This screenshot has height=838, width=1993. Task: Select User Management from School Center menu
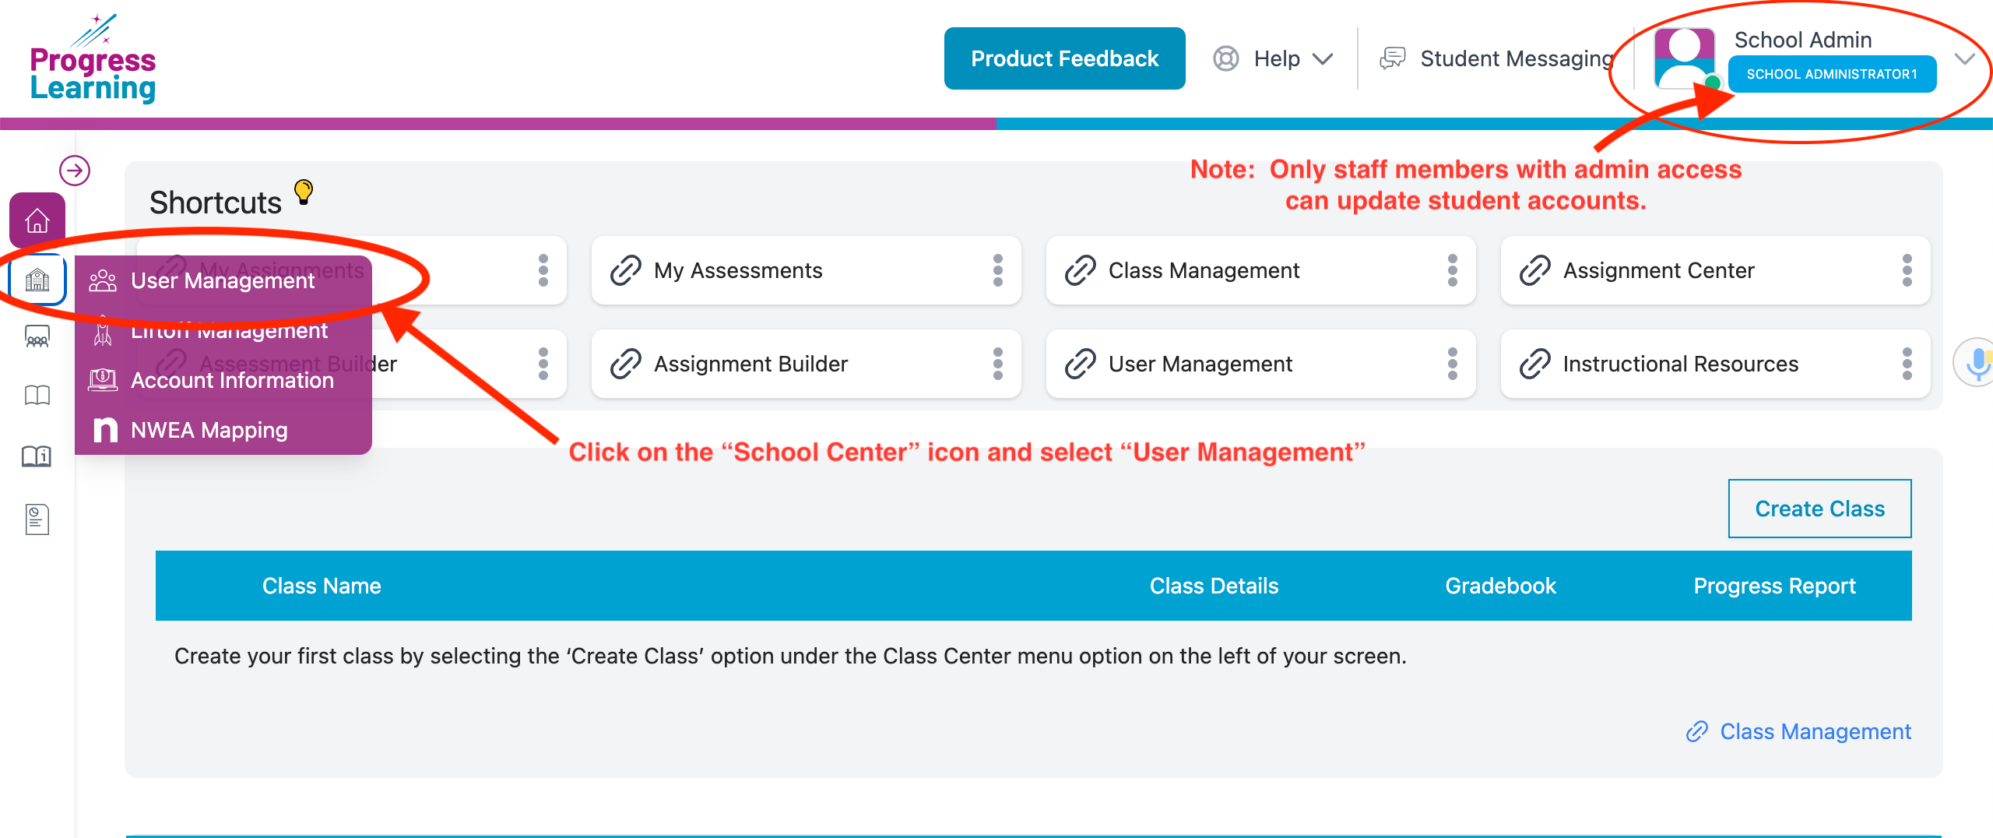(223, 280)
